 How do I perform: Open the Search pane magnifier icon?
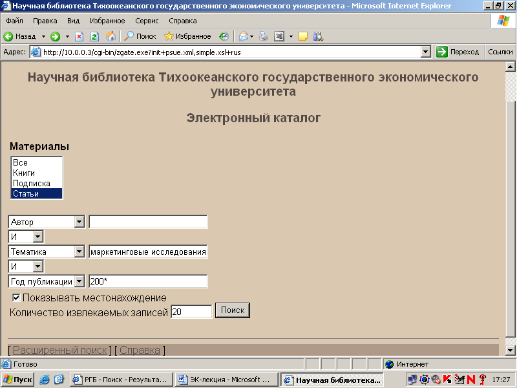click(129, 36)
